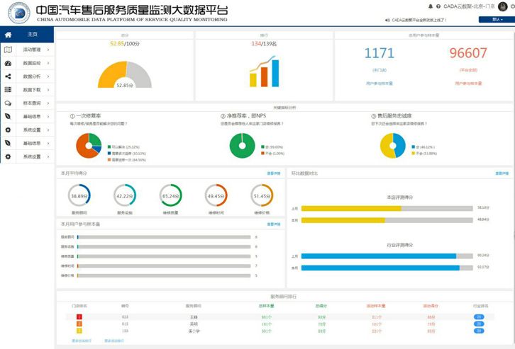Click the 52.85分 half-donut score gauge
515x349 pixels.
click(125, 74)
